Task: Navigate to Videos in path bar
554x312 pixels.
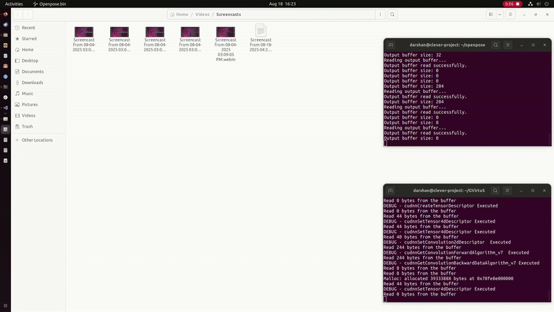Action: pyautogui.click(x=202, y=14)
